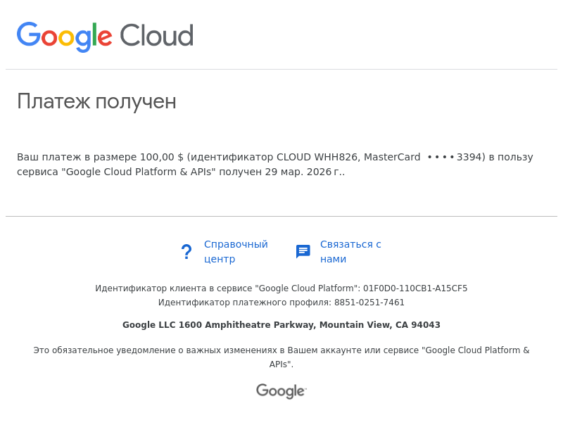Click the gray Google footer logo
The image size is (563, 432).
[x=281, y=390]
